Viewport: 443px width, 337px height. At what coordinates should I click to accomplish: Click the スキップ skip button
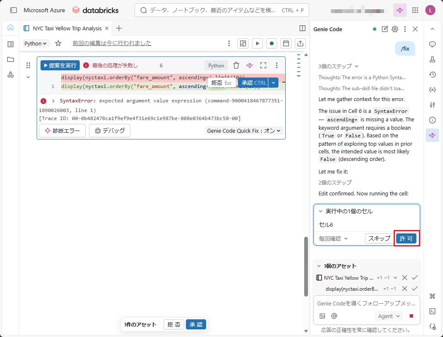click(379, 238)
